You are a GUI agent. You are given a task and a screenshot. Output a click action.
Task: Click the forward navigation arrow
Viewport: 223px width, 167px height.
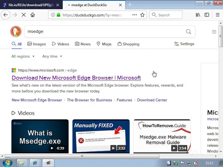[x=15, y=15]
